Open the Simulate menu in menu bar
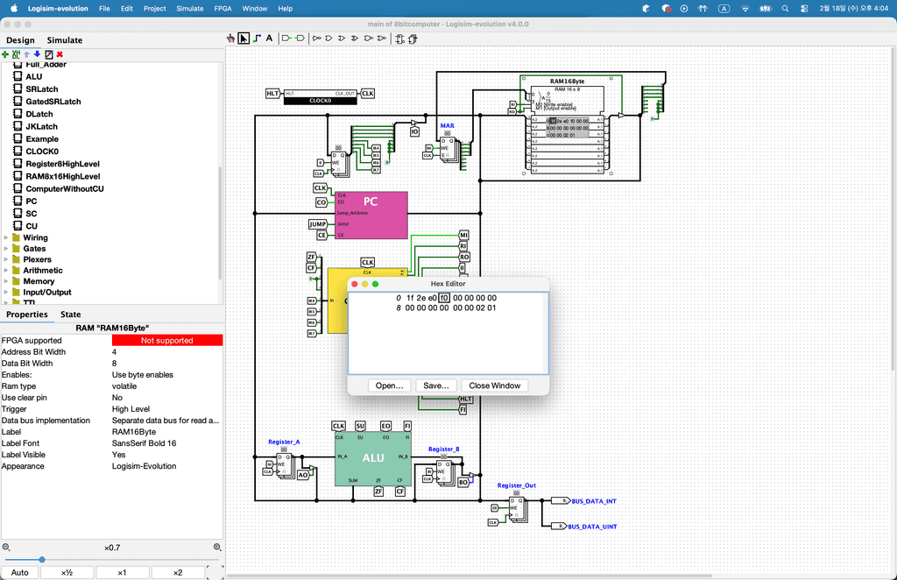This screenshot has width=897, height=580. point(189,8)
